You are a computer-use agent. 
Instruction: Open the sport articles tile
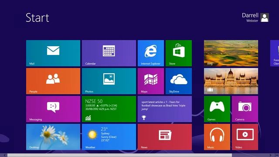pyautogui.click(x=165, y=109)
